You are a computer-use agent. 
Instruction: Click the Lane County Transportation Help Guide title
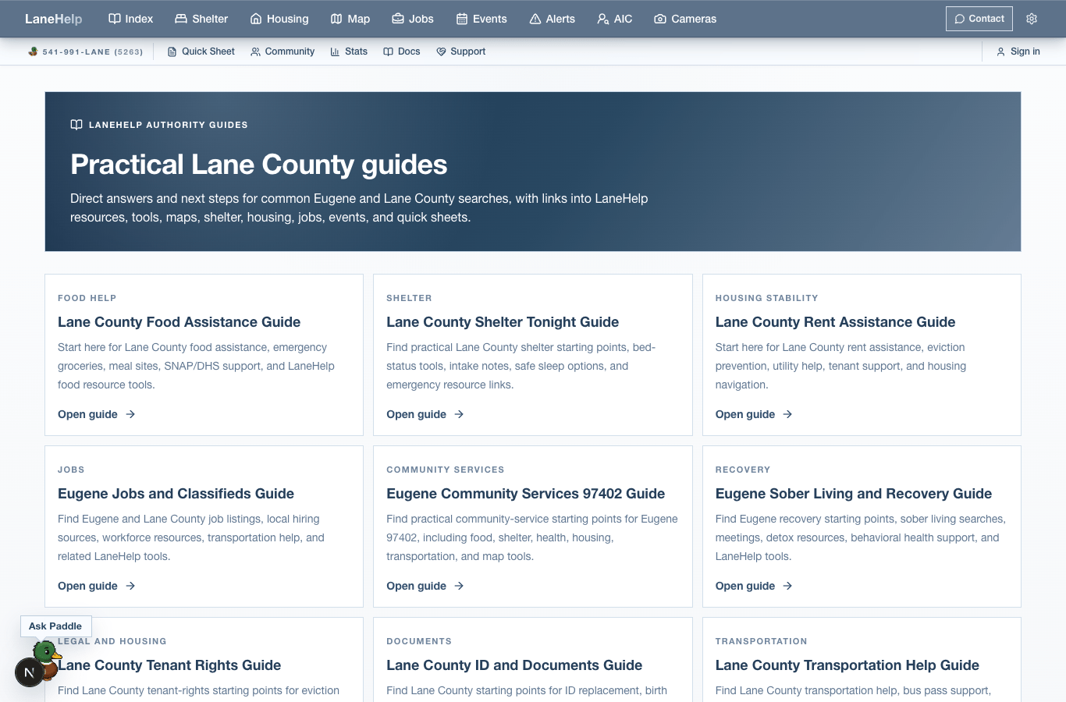pyautogui.click(x=847, y=665)
